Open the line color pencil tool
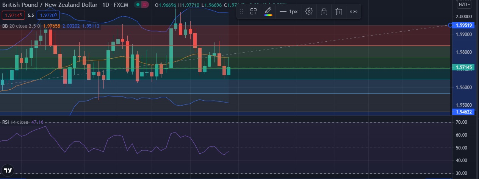 pyautogui.click(x=268, y=11)
